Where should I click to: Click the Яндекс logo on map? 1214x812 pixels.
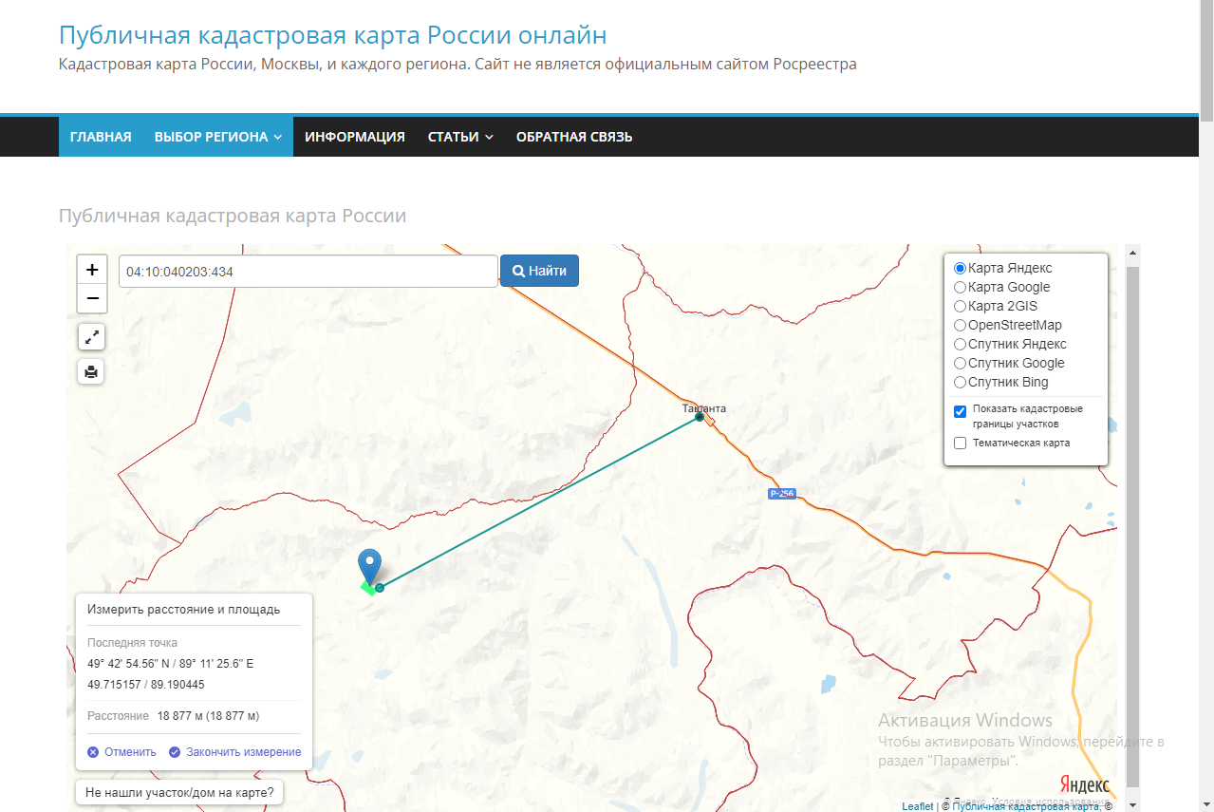coord(1084,784)
